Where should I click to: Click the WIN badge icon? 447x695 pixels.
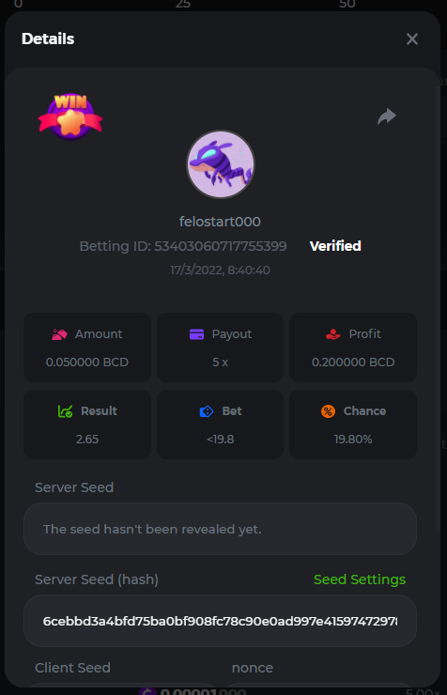click(70, 117)
